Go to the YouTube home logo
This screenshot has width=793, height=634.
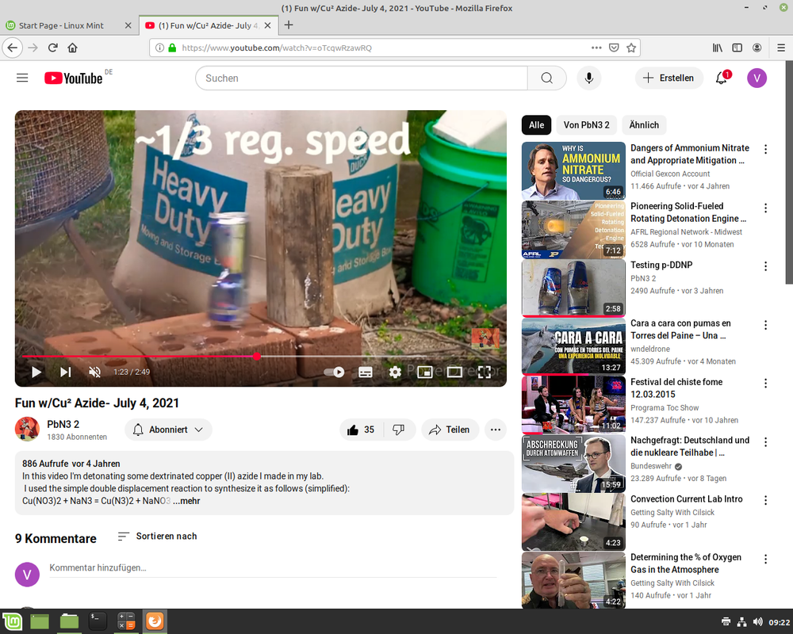pos(74,78)
